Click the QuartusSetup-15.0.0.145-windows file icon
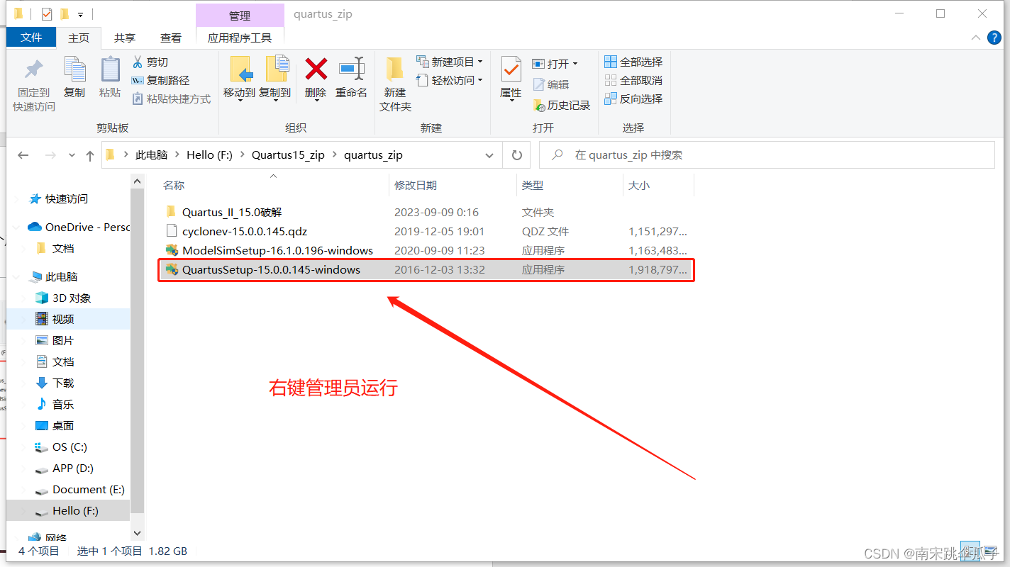1010x567 pixels. pos(171,270)
